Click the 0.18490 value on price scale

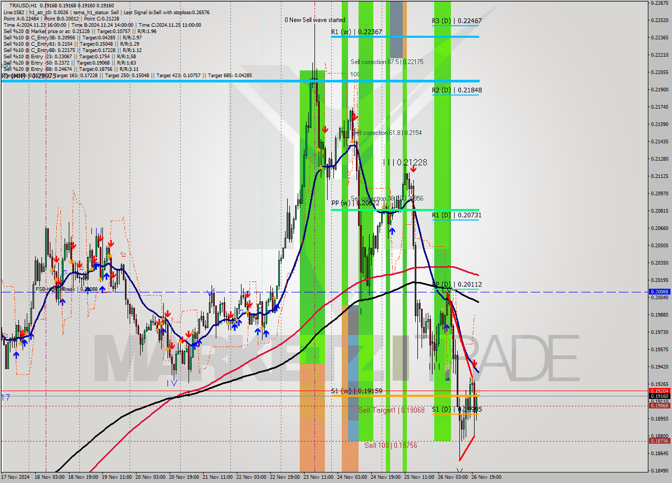pyautogui.click(x=659, y=471)
